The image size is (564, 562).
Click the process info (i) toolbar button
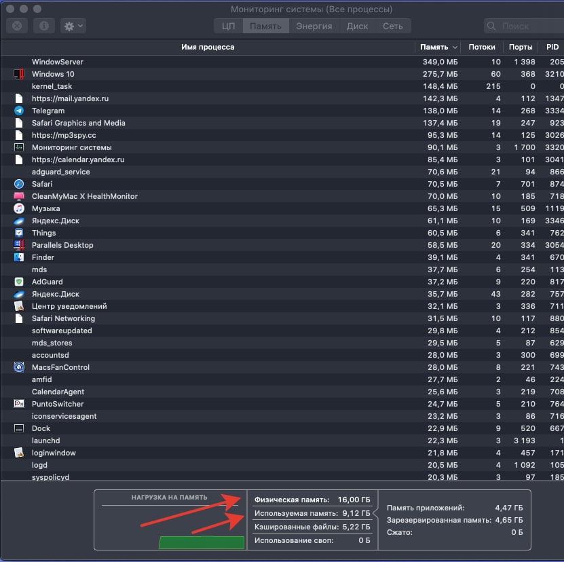tap(44, 26)
